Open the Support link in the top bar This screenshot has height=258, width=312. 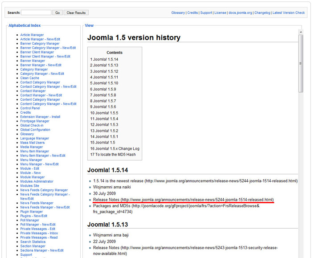click(206, 12)
